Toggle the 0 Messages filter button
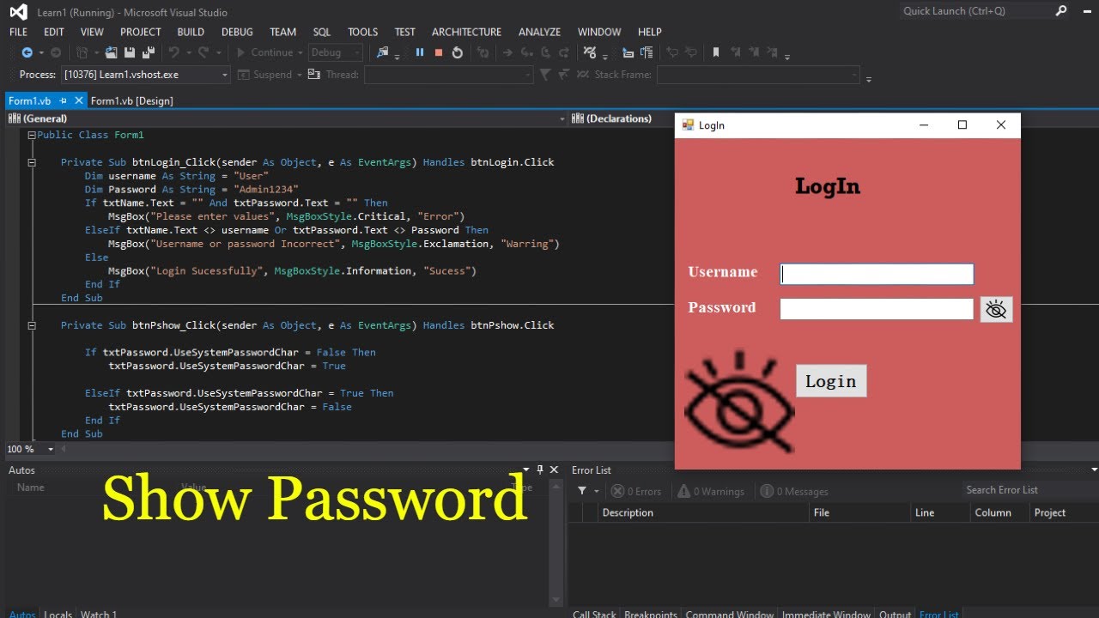The image size is (1099, 618). pyautogui.click(x=794, y=491)
